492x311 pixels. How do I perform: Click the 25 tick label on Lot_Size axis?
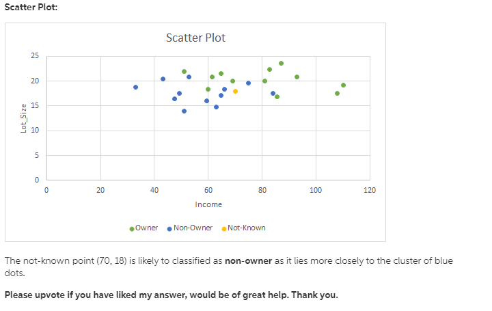(35, 55)
